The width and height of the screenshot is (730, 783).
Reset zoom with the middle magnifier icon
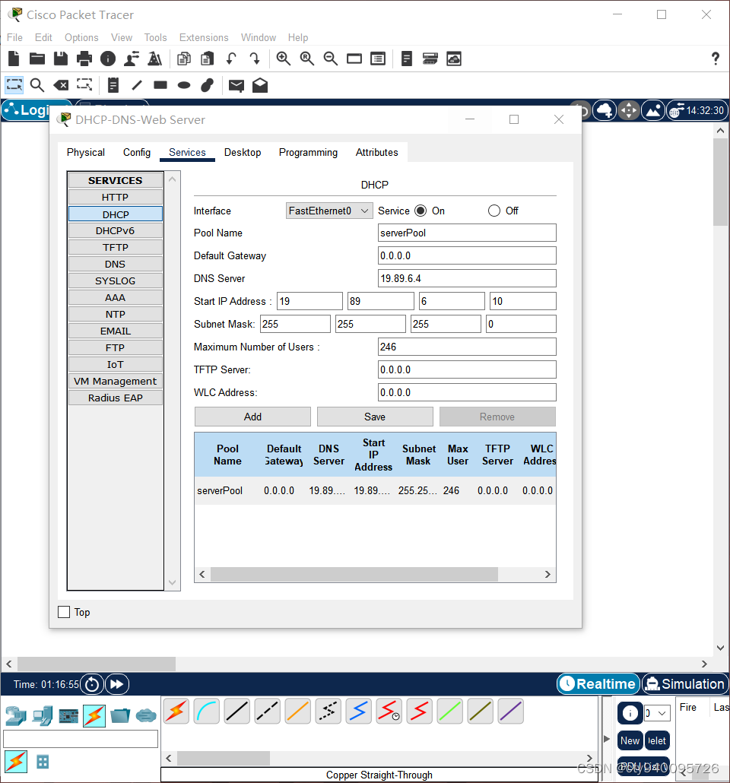[x=306, y=59]
